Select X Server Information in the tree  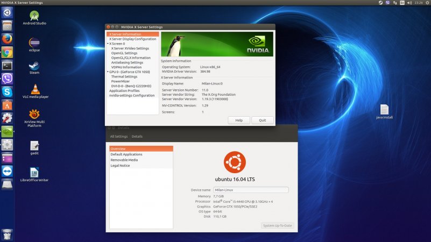(x=133, y=34)
